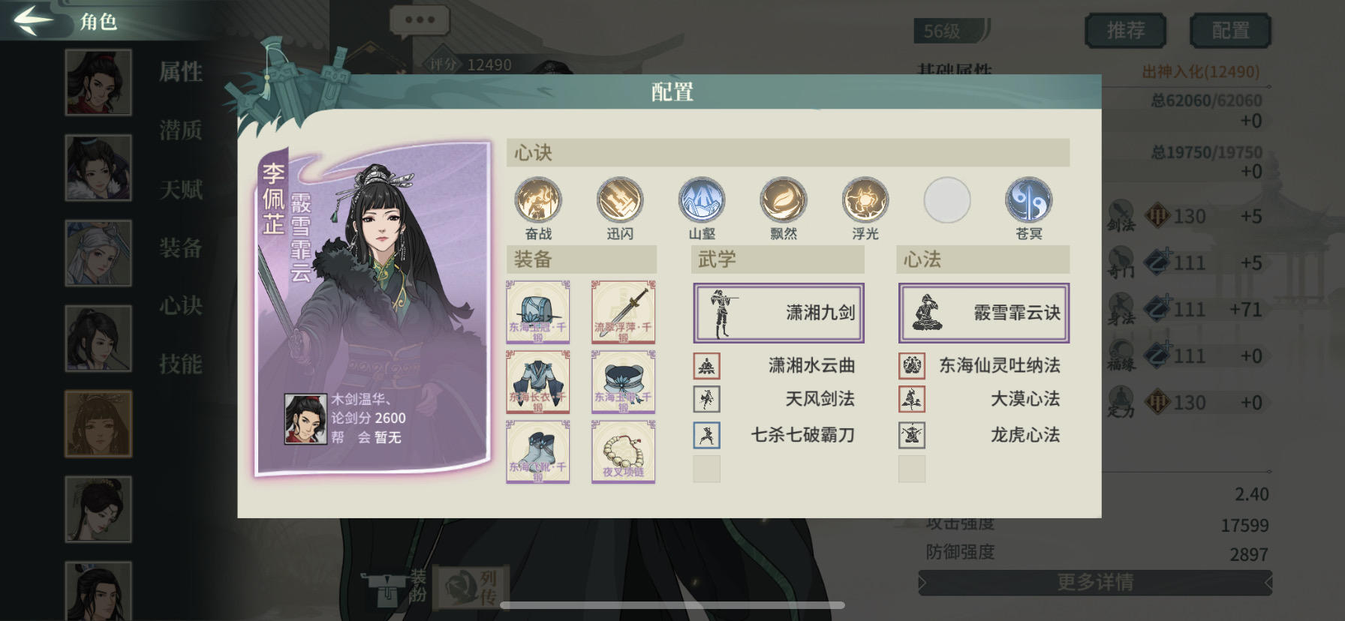Select the 飘然 heart-skill icon
This screenshot has width=1345, height=621.
[x=784, y=200]
